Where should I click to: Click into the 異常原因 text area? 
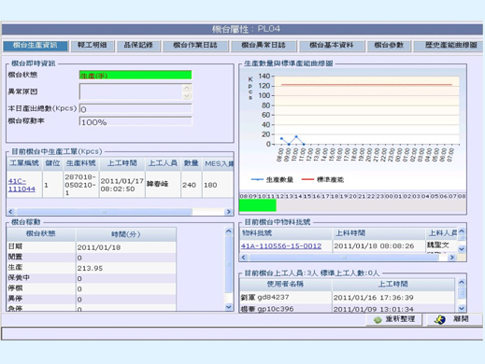131,91
